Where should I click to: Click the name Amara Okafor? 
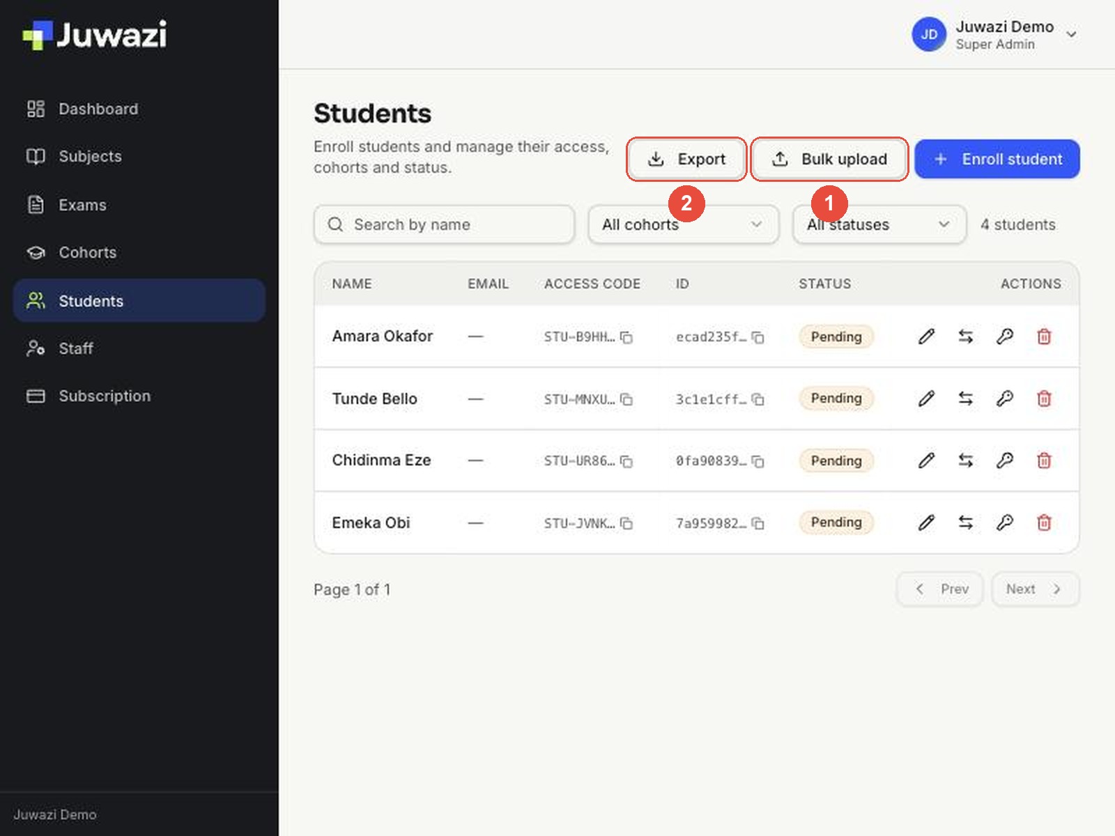pyautogui.click(x=383, y=336)
